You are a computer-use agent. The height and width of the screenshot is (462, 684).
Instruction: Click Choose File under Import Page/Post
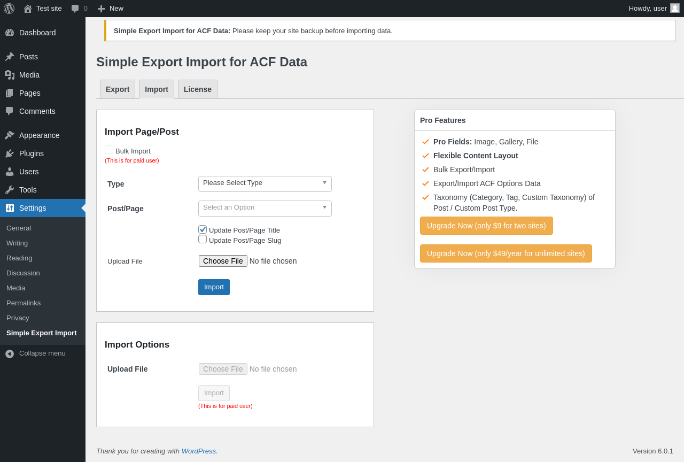coord(223,261)
